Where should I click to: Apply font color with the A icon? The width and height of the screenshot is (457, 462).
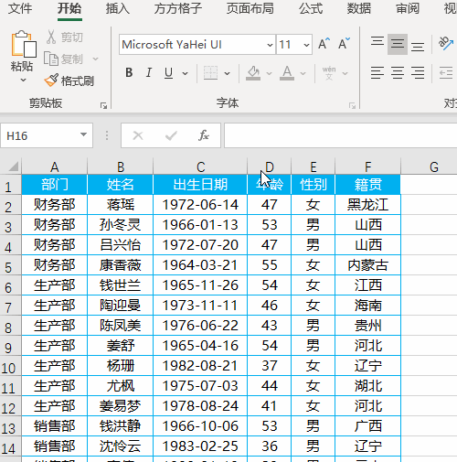click(x=287, y=73)
